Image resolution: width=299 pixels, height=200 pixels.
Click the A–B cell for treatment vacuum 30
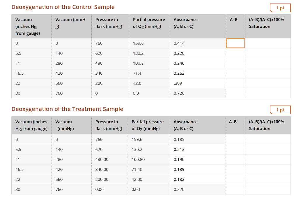[235, 189]
